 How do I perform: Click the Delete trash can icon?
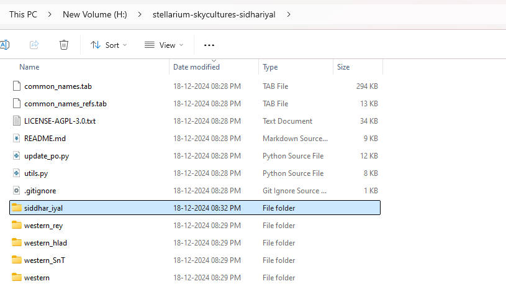63,45
